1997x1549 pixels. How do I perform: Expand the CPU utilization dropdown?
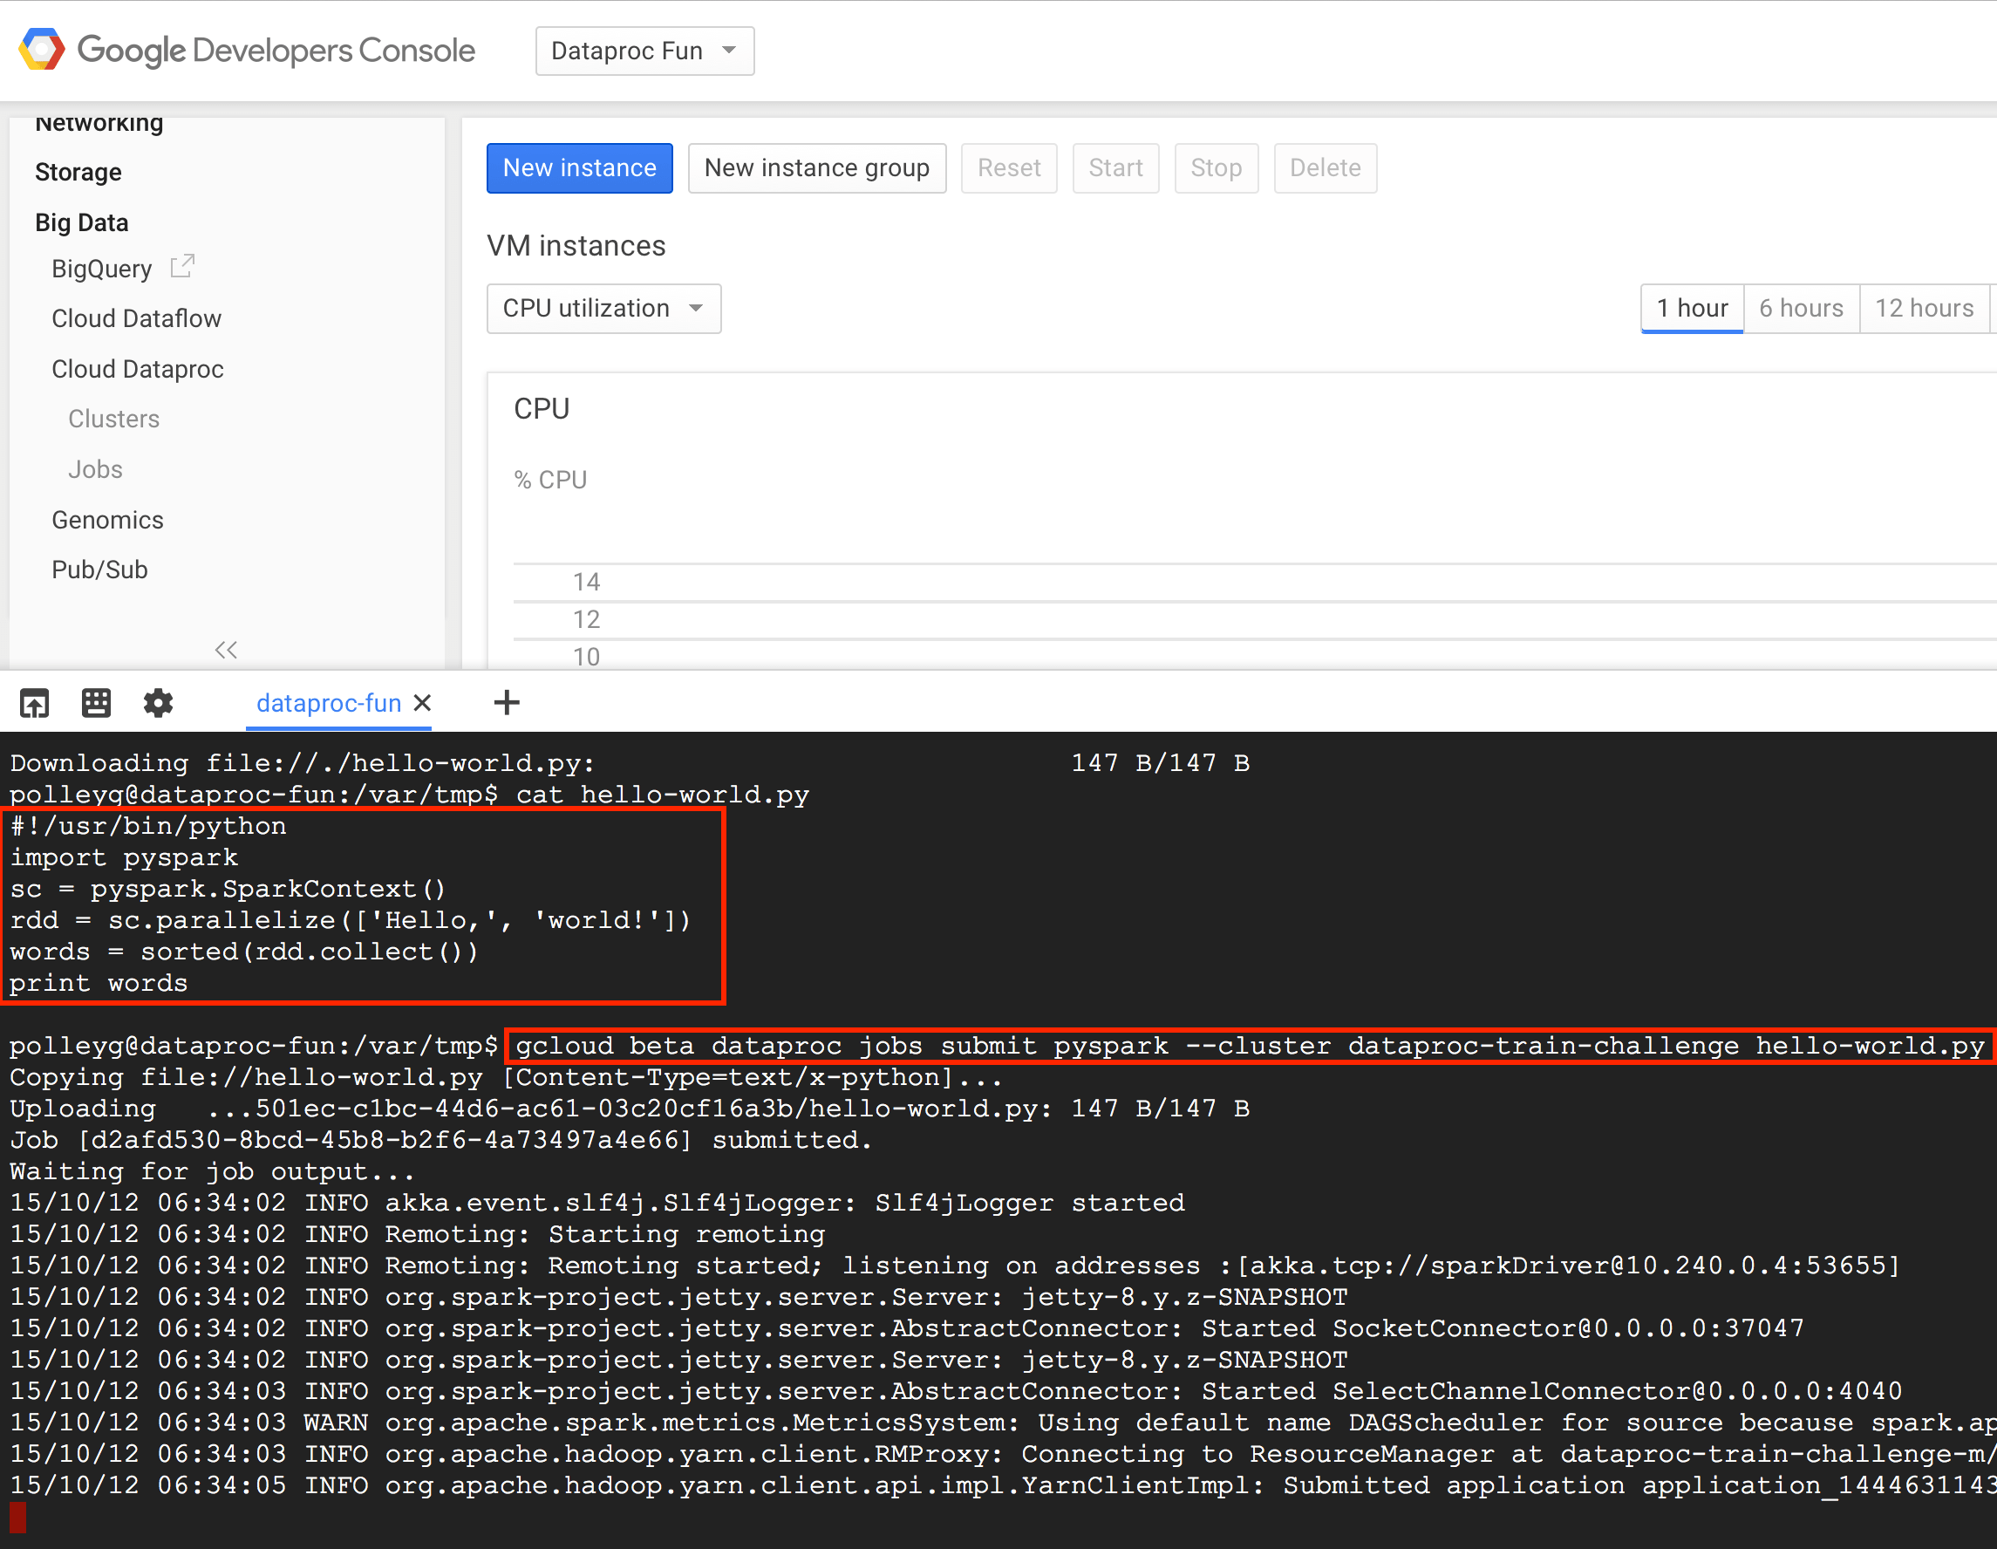(x=603, y=308)
